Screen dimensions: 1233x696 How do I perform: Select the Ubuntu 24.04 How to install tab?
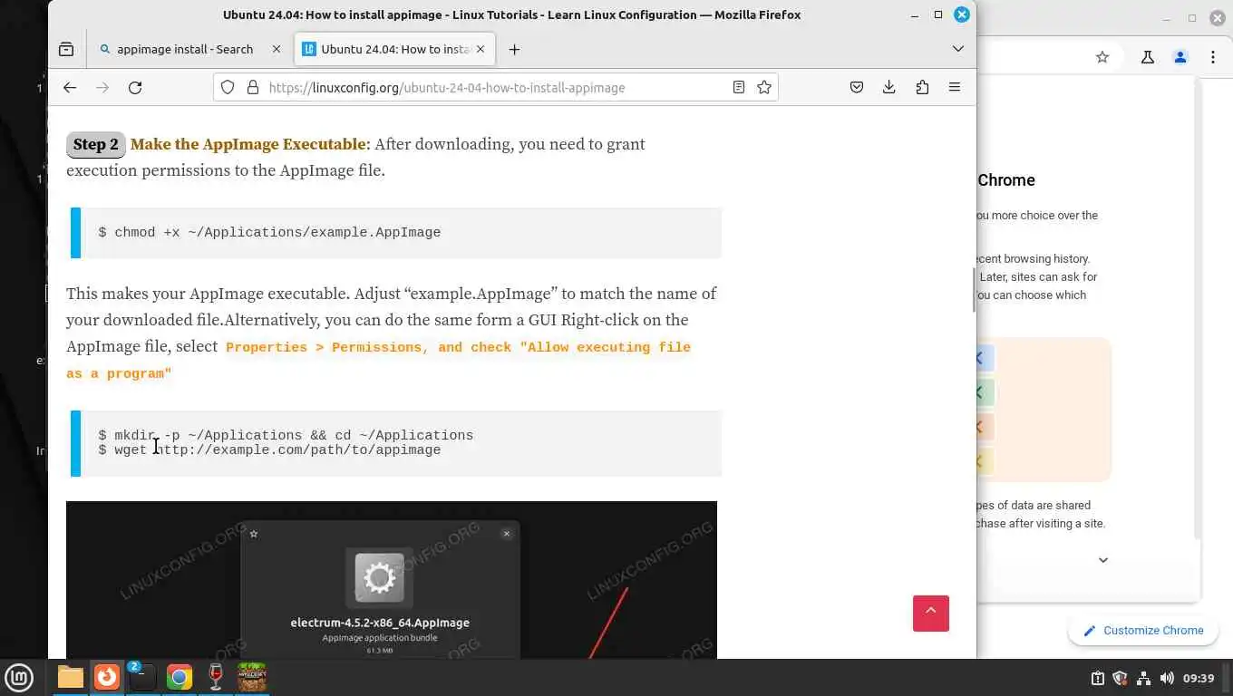(x=395, y=49)
